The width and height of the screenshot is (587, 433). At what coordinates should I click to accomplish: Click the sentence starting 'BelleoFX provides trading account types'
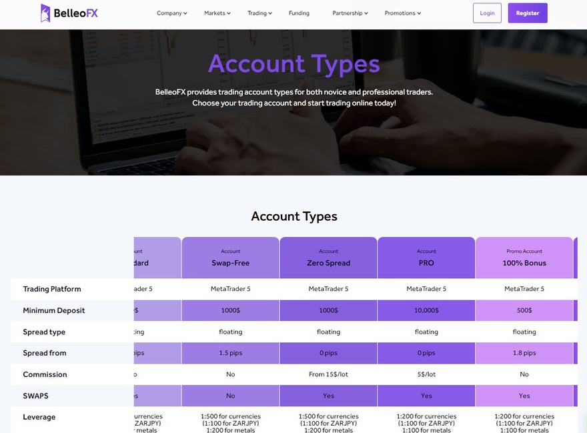pyautogui.click(x=294, y=92)
